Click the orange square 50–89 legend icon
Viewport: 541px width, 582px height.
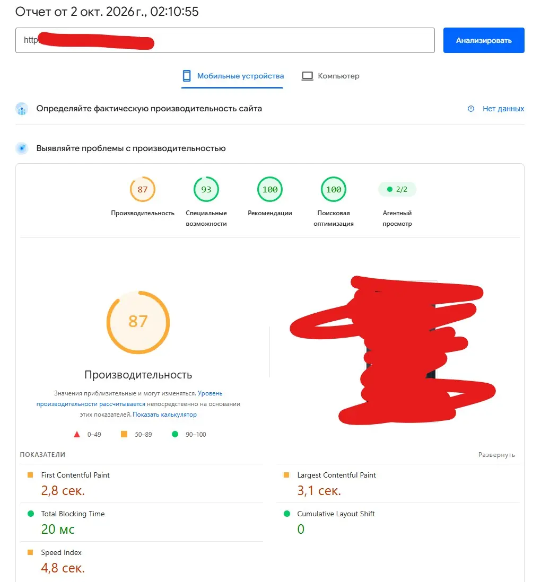point(124,434)
